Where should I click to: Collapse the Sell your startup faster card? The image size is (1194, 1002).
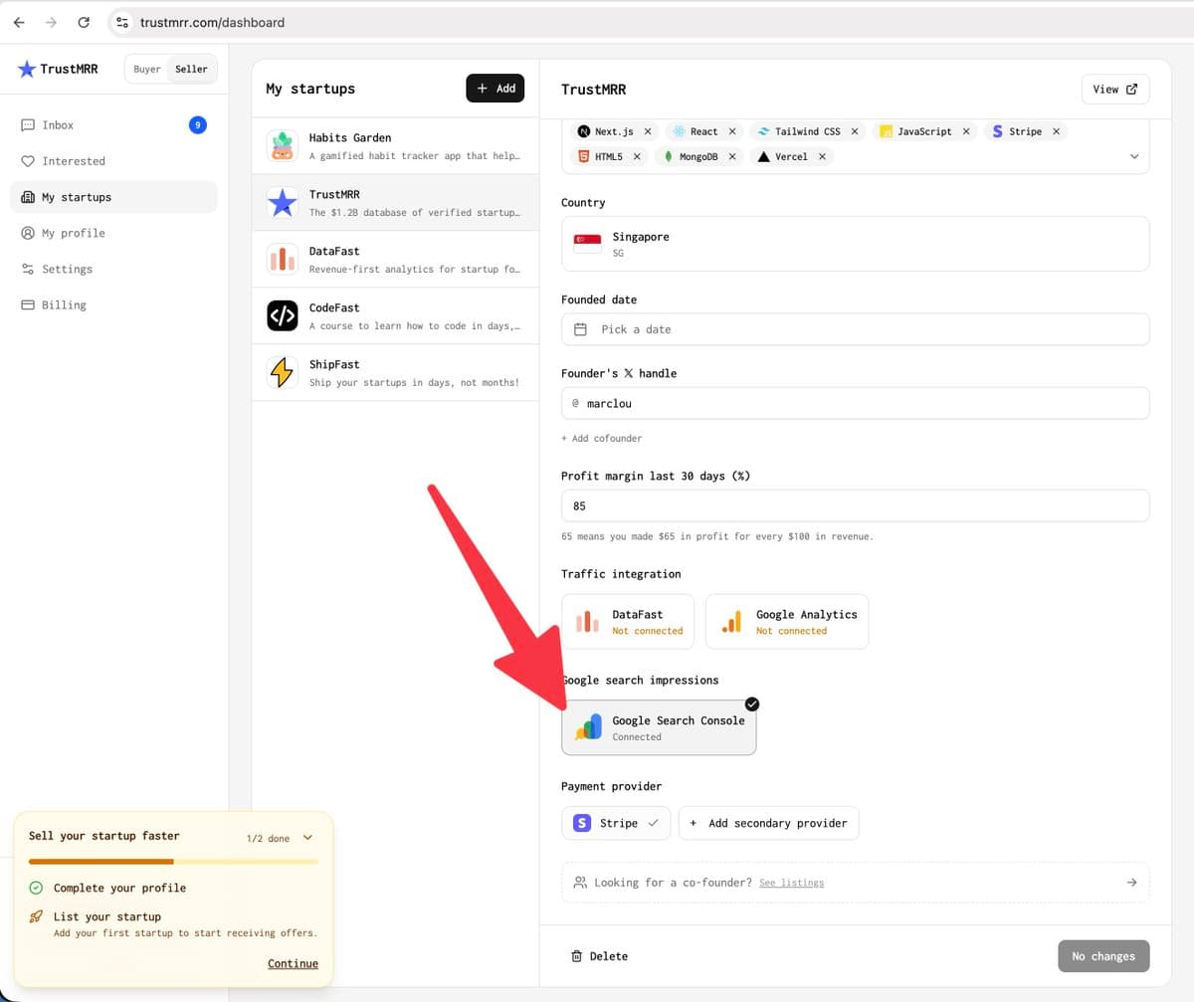[x=307, y=838]
